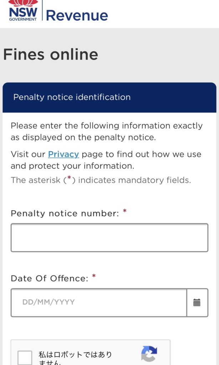The height and width of the screenshot is (365, 219).
Task: Click the Revenue wordmark in header
Action: pyautogui.click(x=77, y=15)
